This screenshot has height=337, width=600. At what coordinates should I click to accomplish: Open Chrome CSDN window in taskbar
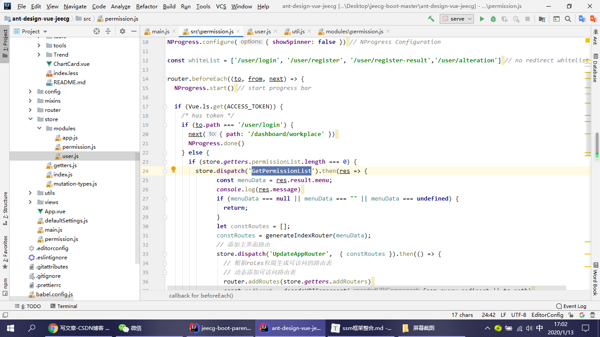point(78,328)
